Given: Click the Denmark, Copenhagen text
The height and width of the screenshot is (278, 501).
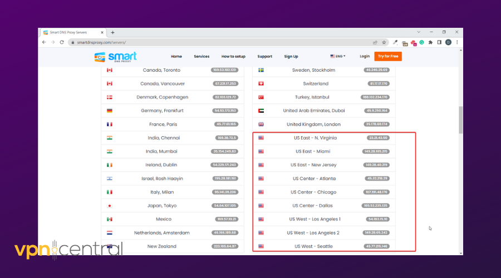Looking at the screenshot, I should point(163,97).
